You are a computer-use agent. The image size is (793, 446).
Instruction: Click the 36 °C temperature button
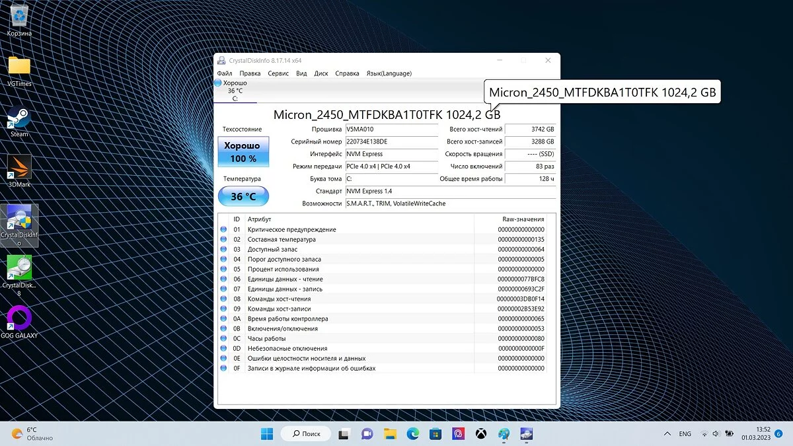243,196
